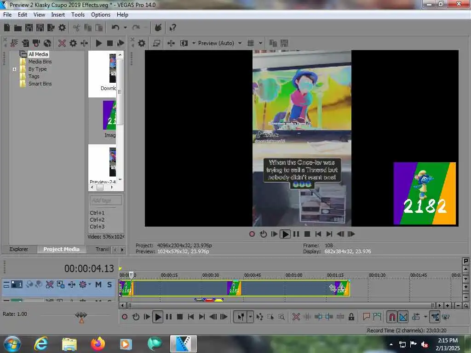Open project Properties gear in main toolbar
This screenshot has height=353, width=471.
click(62, 28)
